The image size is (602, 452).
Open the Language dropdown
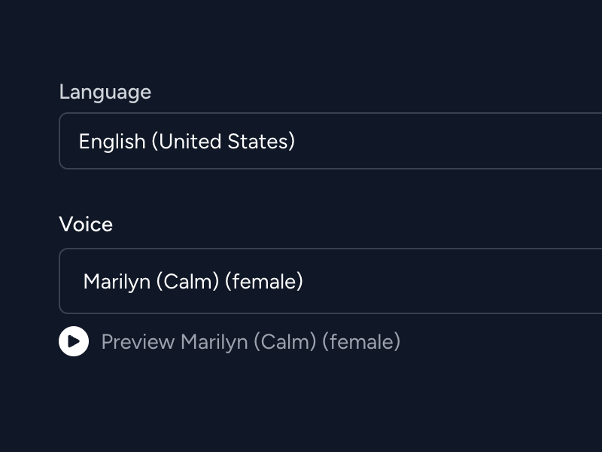(x=330, y=141)
